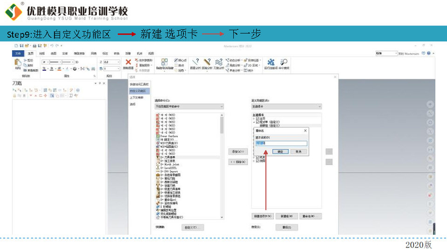This screenshot has height=251, width=447.
Task: Select 选项 in Options sidebar
Action: (132, 104)
